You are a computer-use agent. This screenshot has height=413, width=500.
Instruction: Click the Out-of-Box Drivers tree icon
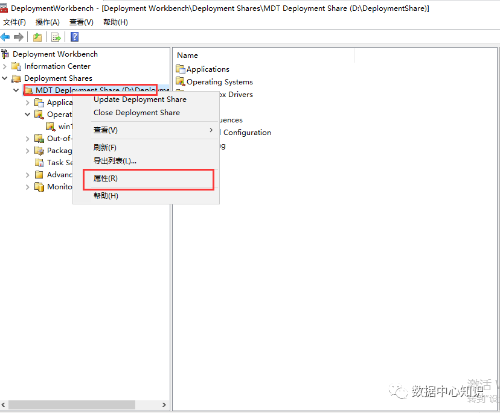[39, 139]
